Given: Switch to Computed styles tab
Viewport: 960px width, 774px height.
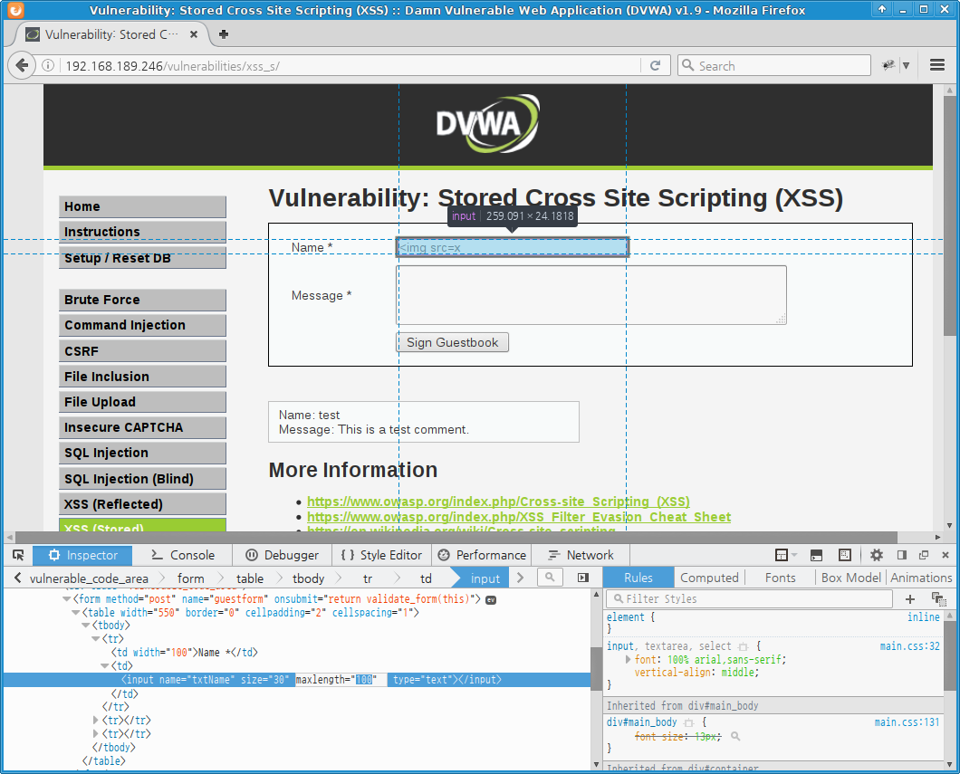Looking at the screenshot, I should click(709, 578).
